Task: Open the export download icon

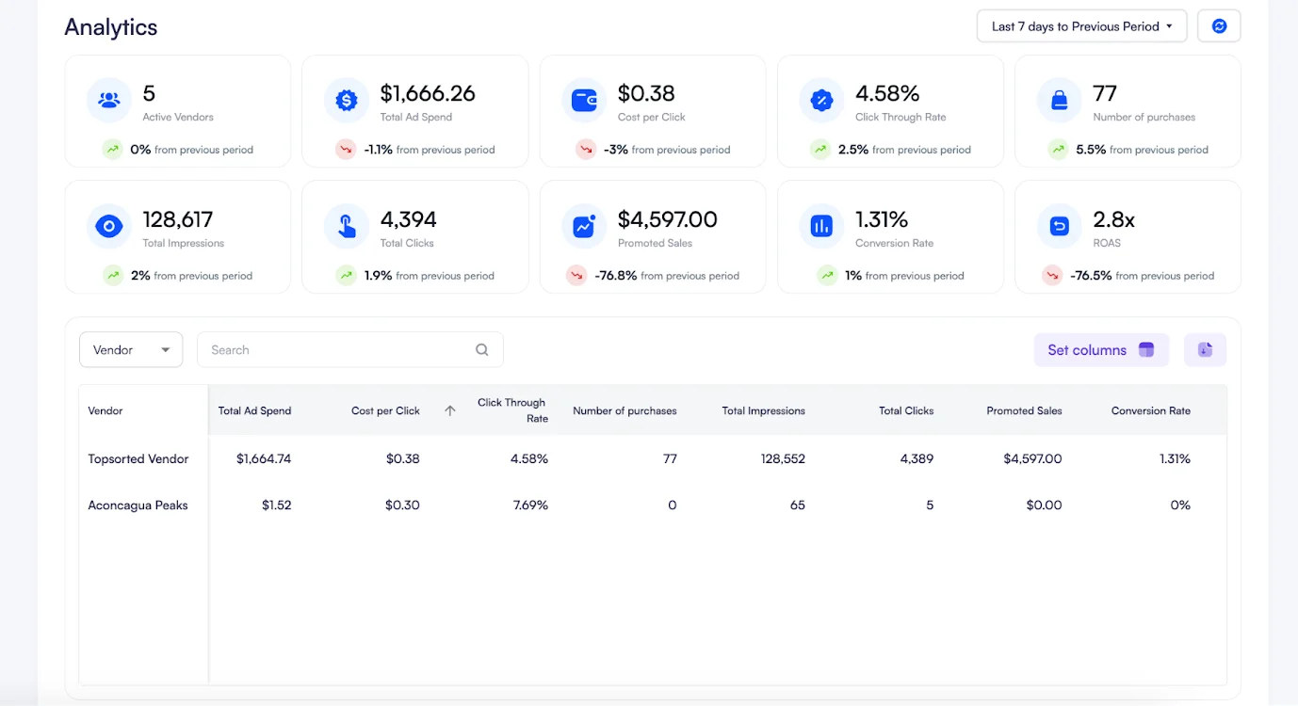Action: [1205, 349]
